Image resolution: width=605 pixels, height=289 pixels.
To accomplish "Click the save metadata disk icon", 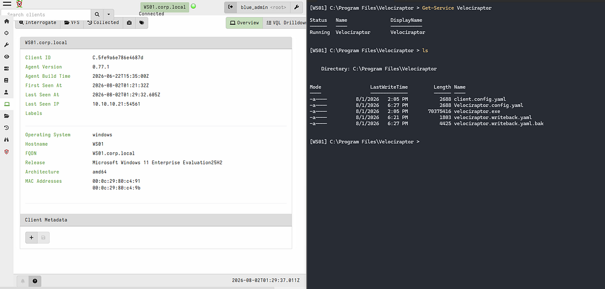I will point(43,238).
